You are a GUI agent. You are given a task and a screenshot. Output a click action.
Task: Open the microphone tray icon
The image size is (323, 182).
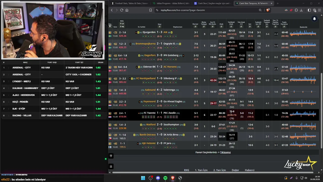[x=297, y=178]
